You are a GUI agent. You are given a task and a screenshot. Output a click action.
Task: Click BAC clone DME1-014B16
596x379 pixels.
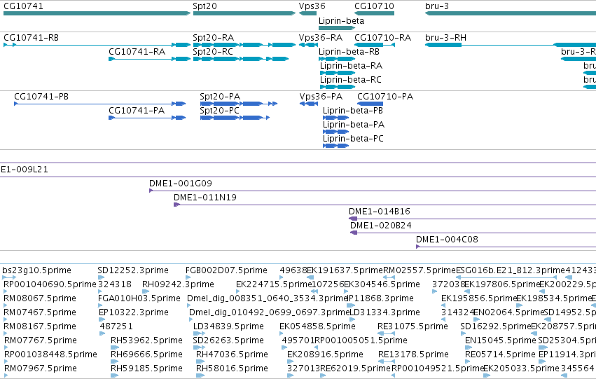point(380,212)
